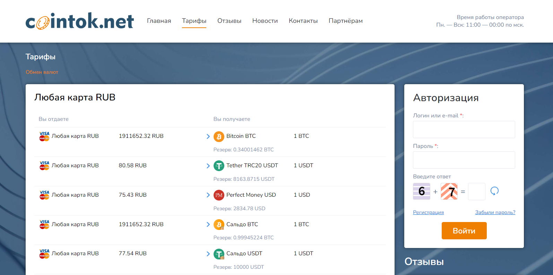Open the Главная menu item

[159, 21]
